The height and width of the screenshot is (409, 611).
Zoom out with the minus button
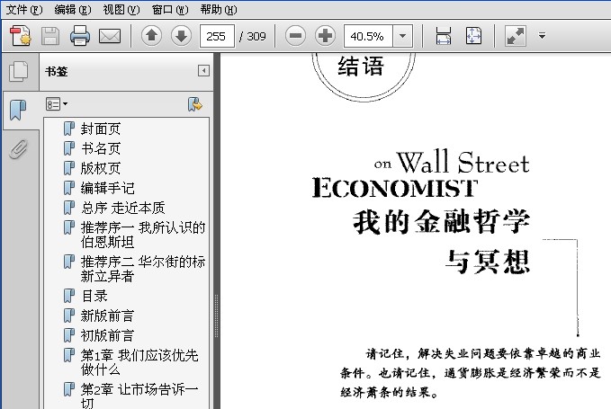click(295, 36)
